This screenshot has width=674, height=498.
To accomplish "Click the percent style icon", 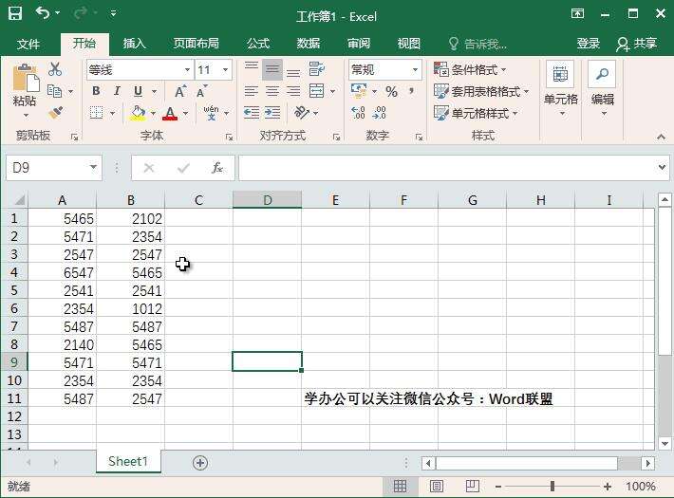I will [391, 92].
